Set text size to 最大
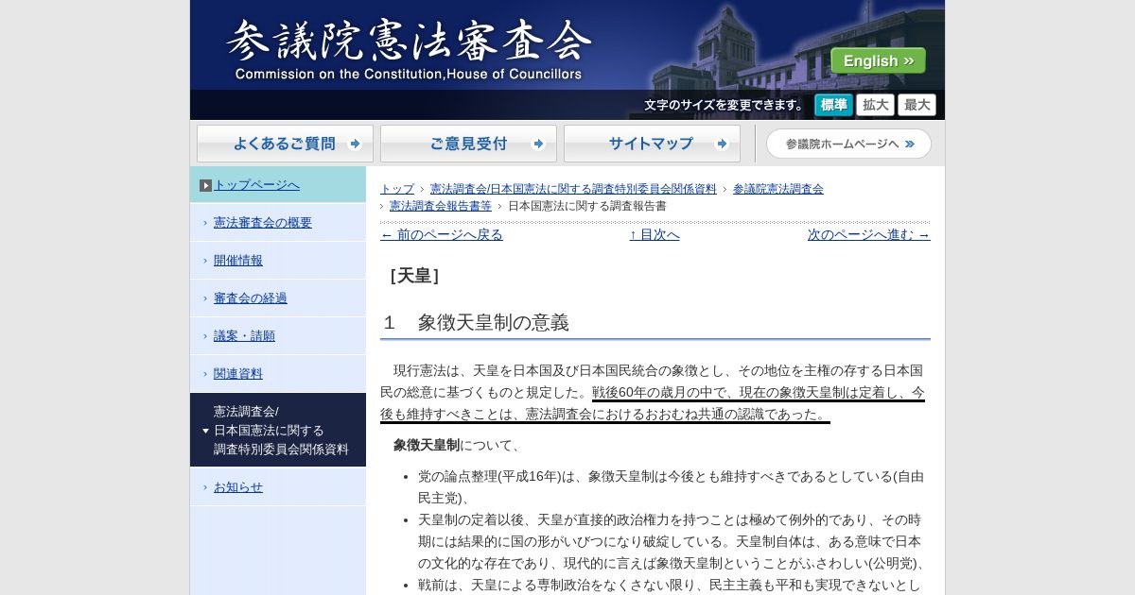The image size is (1135, 595). click(x=917, y=105)
